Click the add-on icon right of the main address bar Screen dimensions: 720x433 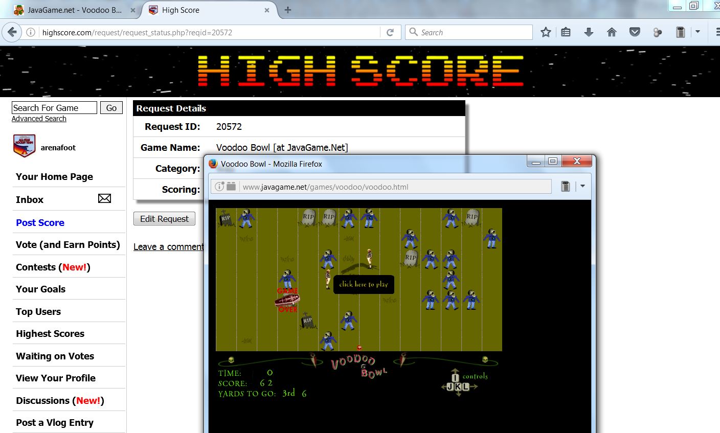680,32
